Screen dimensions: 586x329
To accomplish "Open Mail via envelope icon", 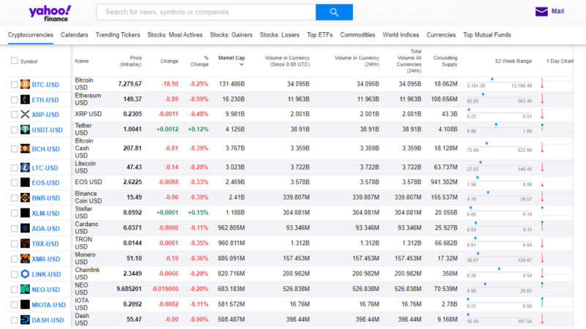I will 541,12.
